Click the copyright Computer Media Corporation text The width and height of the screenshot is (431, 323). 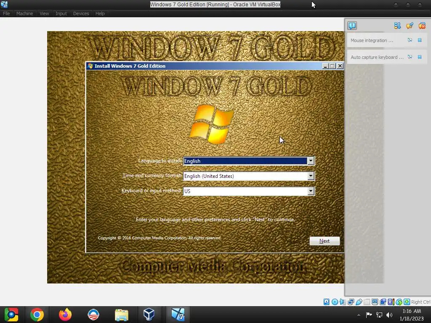160,238
